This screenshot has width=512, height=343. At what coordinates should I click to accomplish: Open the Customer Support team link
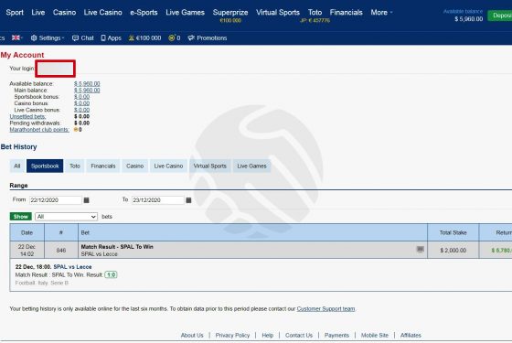[x=325, y=309]
